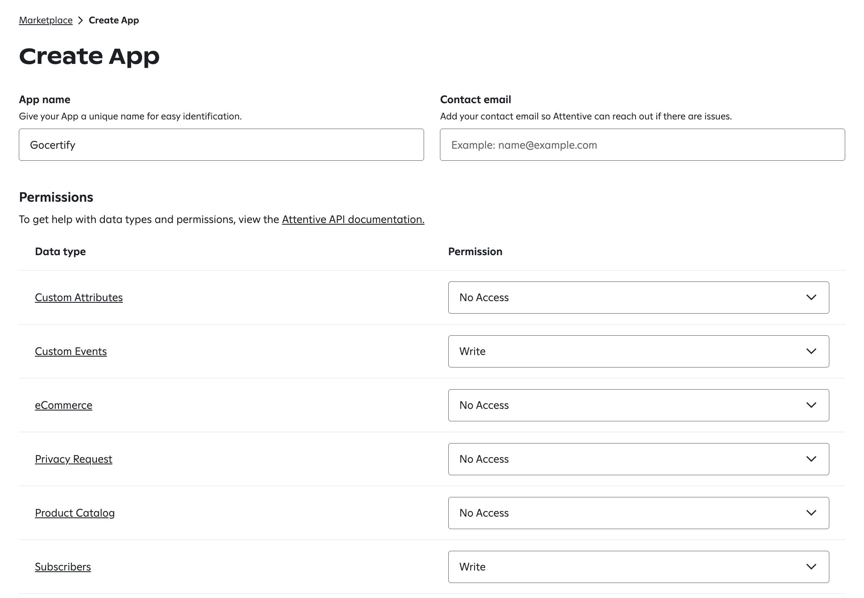Navigate back via the Marketplace breadcrumb
The image size is (864, 598).
pos(46,20)
